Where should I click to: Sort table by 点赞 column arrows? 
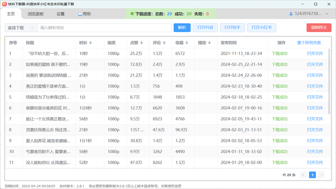[141, 43]
